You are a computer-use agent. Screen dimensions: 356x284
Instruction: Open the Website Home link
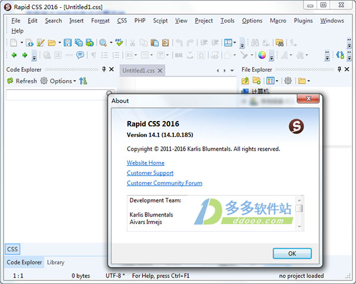(x=145, y=163)
